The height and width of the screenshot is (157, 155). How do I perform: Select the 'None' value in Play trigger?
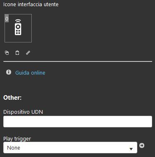pyautogui.click(x=14, y=148)
